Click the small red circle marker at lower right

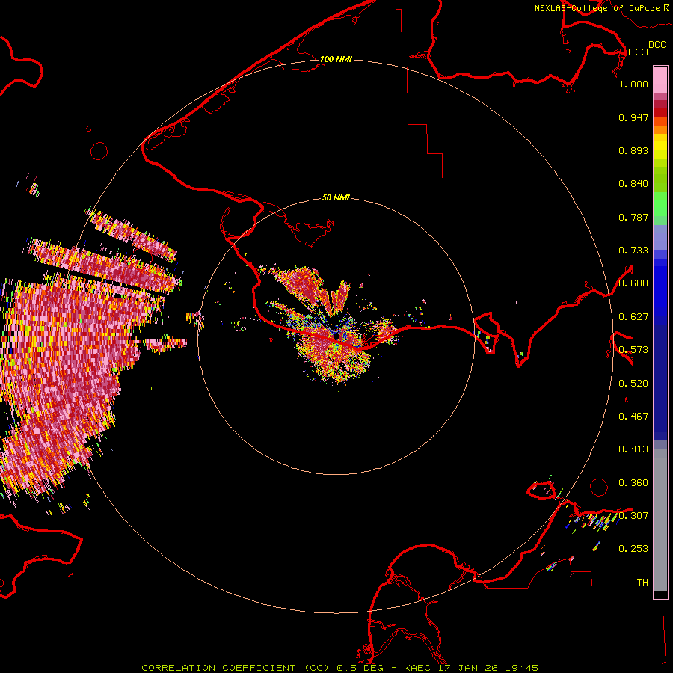point(599,487)
